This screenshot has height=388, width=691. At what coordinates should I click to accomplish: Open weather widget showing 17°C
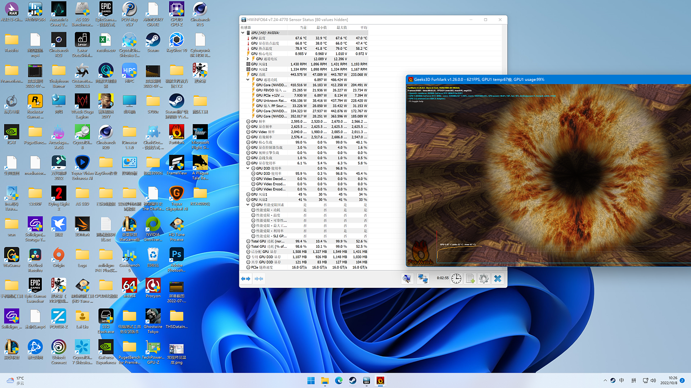tap(15, 381)
